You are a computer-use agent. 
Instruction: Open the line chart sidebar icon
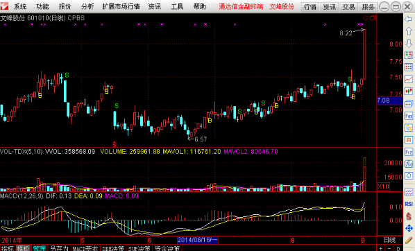click(409, 79)
